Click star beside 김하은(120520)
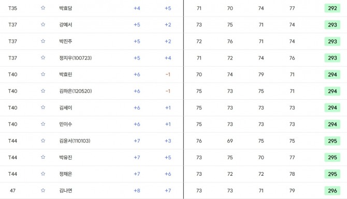Viewport: 347px width, 199px height. (x=43, y=91)
